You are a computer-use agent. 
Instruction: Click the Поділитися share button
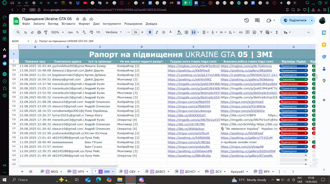click(x=294, y=20)
